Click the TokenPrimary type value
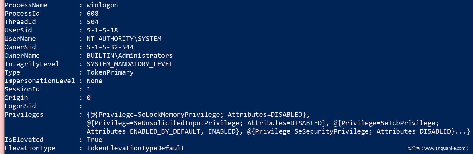This screenshot has height=154, width=473. (x=110, y=72)
